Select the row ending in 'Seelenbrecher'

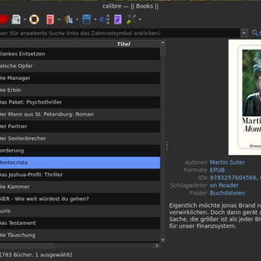[80, 138]
